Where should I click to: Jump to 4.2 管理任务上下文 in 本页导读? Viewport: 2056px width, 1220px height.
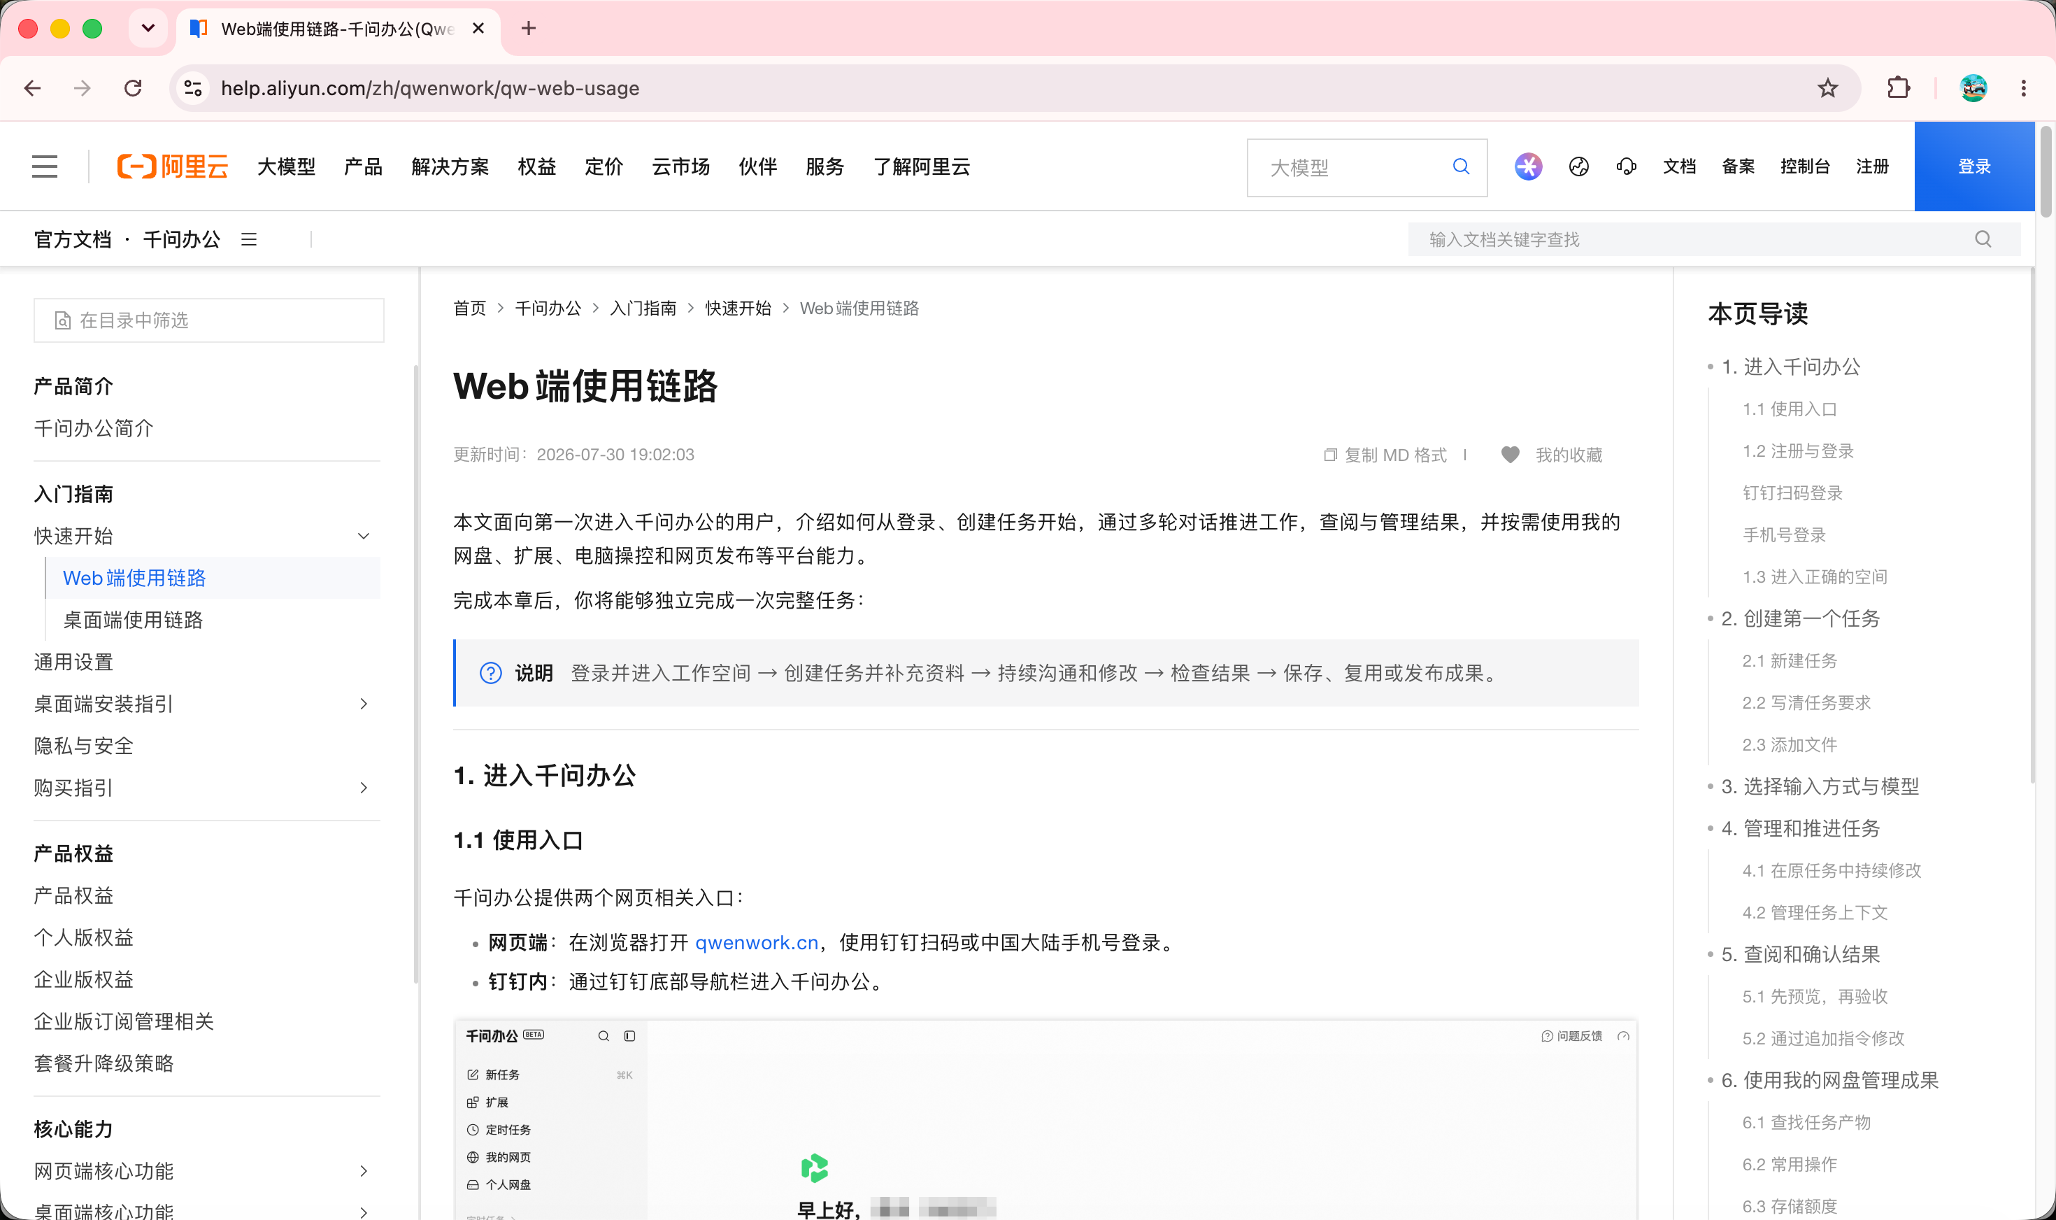(x=1815, y=912)
